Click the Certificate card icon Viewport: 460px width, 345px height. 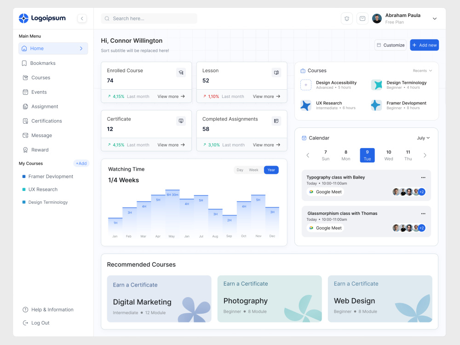pyautogui.click(x=181, y=121)
